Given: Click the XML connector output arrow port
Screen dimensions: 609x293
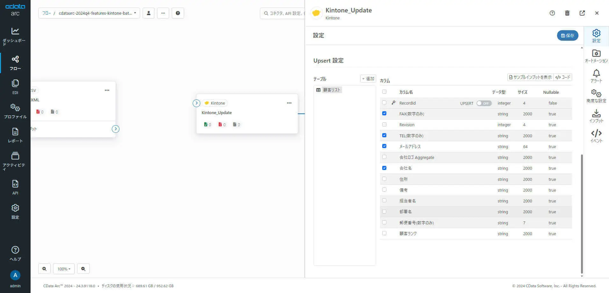Looking at the screenshot, I should tap(116, 129).
